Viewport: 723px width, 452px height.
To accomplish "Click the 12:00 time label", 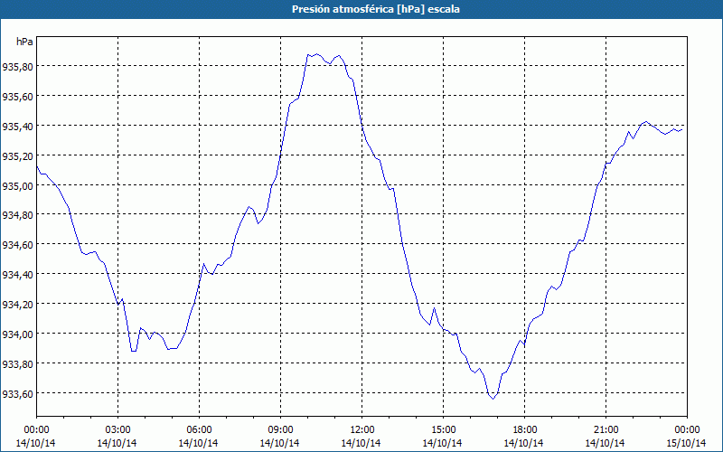I will coord(362,430).
